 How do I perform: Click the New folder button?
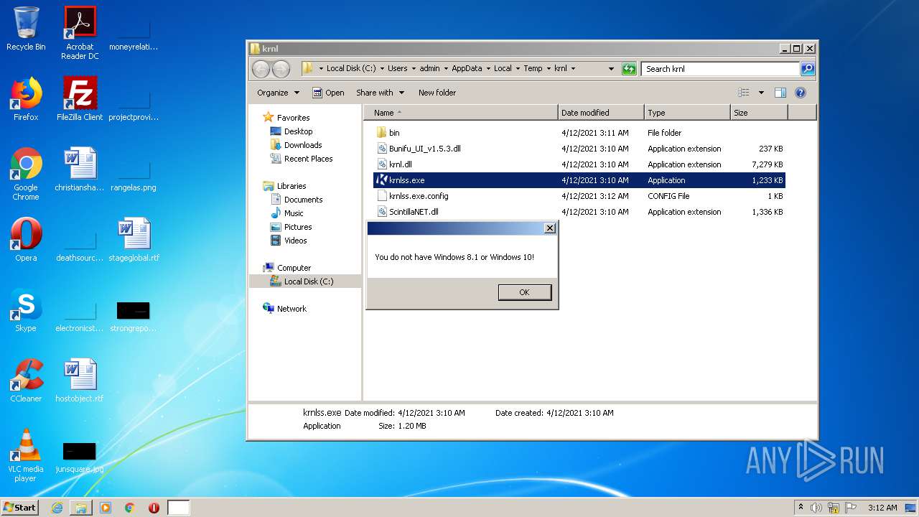click(437, 93)
